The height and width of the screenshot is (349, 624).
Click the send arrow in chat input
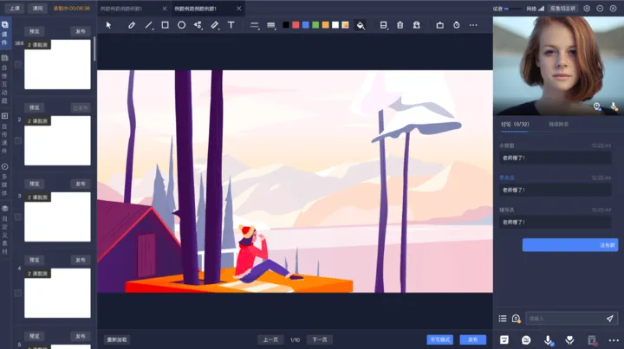coord(609,319)
